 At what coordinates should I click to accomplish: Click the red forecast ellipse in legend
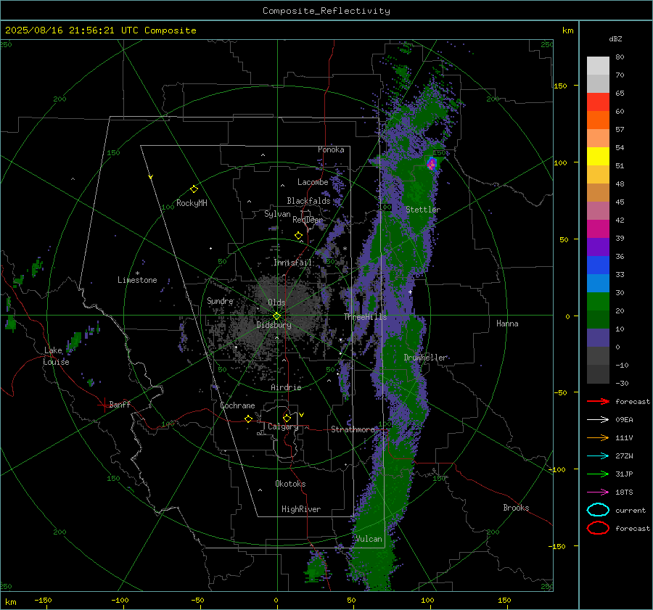coord(598,528)
